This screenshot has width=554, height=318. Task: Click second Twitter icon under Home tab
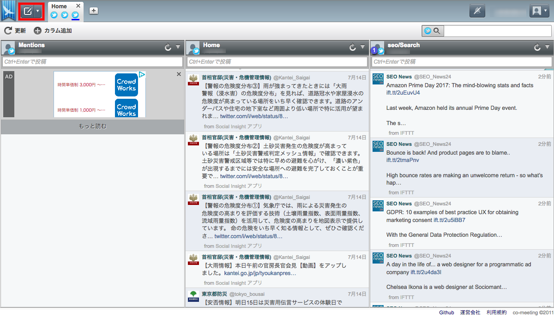pos(65,15)
